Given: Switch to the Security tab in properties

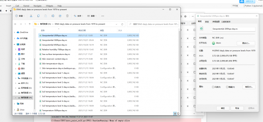Looking at the screenshot, I should (207, 22).
